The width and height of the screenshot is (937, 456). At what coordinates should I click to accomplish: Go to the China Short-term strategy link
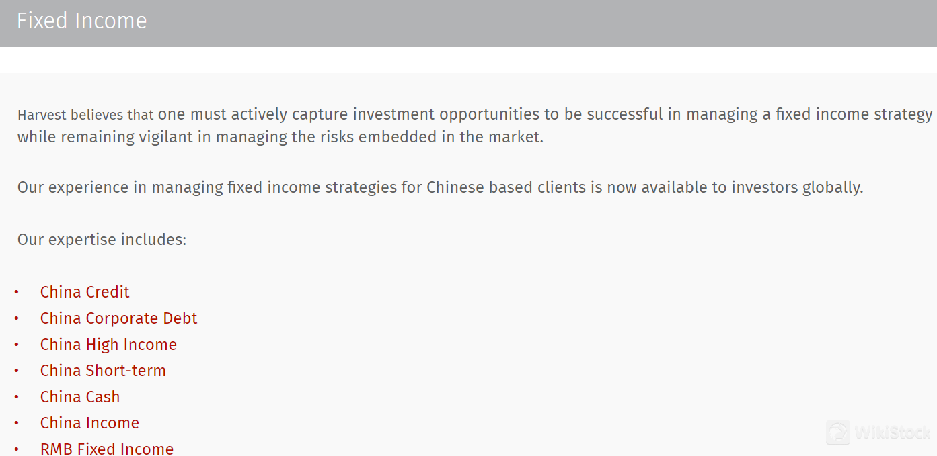pyautogui.click(x=103, y=371)
